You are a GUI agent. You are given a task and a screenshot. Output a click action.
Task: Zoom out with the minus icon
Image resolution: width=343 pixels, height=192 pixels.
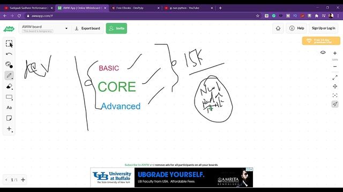[x=335, y=66]
